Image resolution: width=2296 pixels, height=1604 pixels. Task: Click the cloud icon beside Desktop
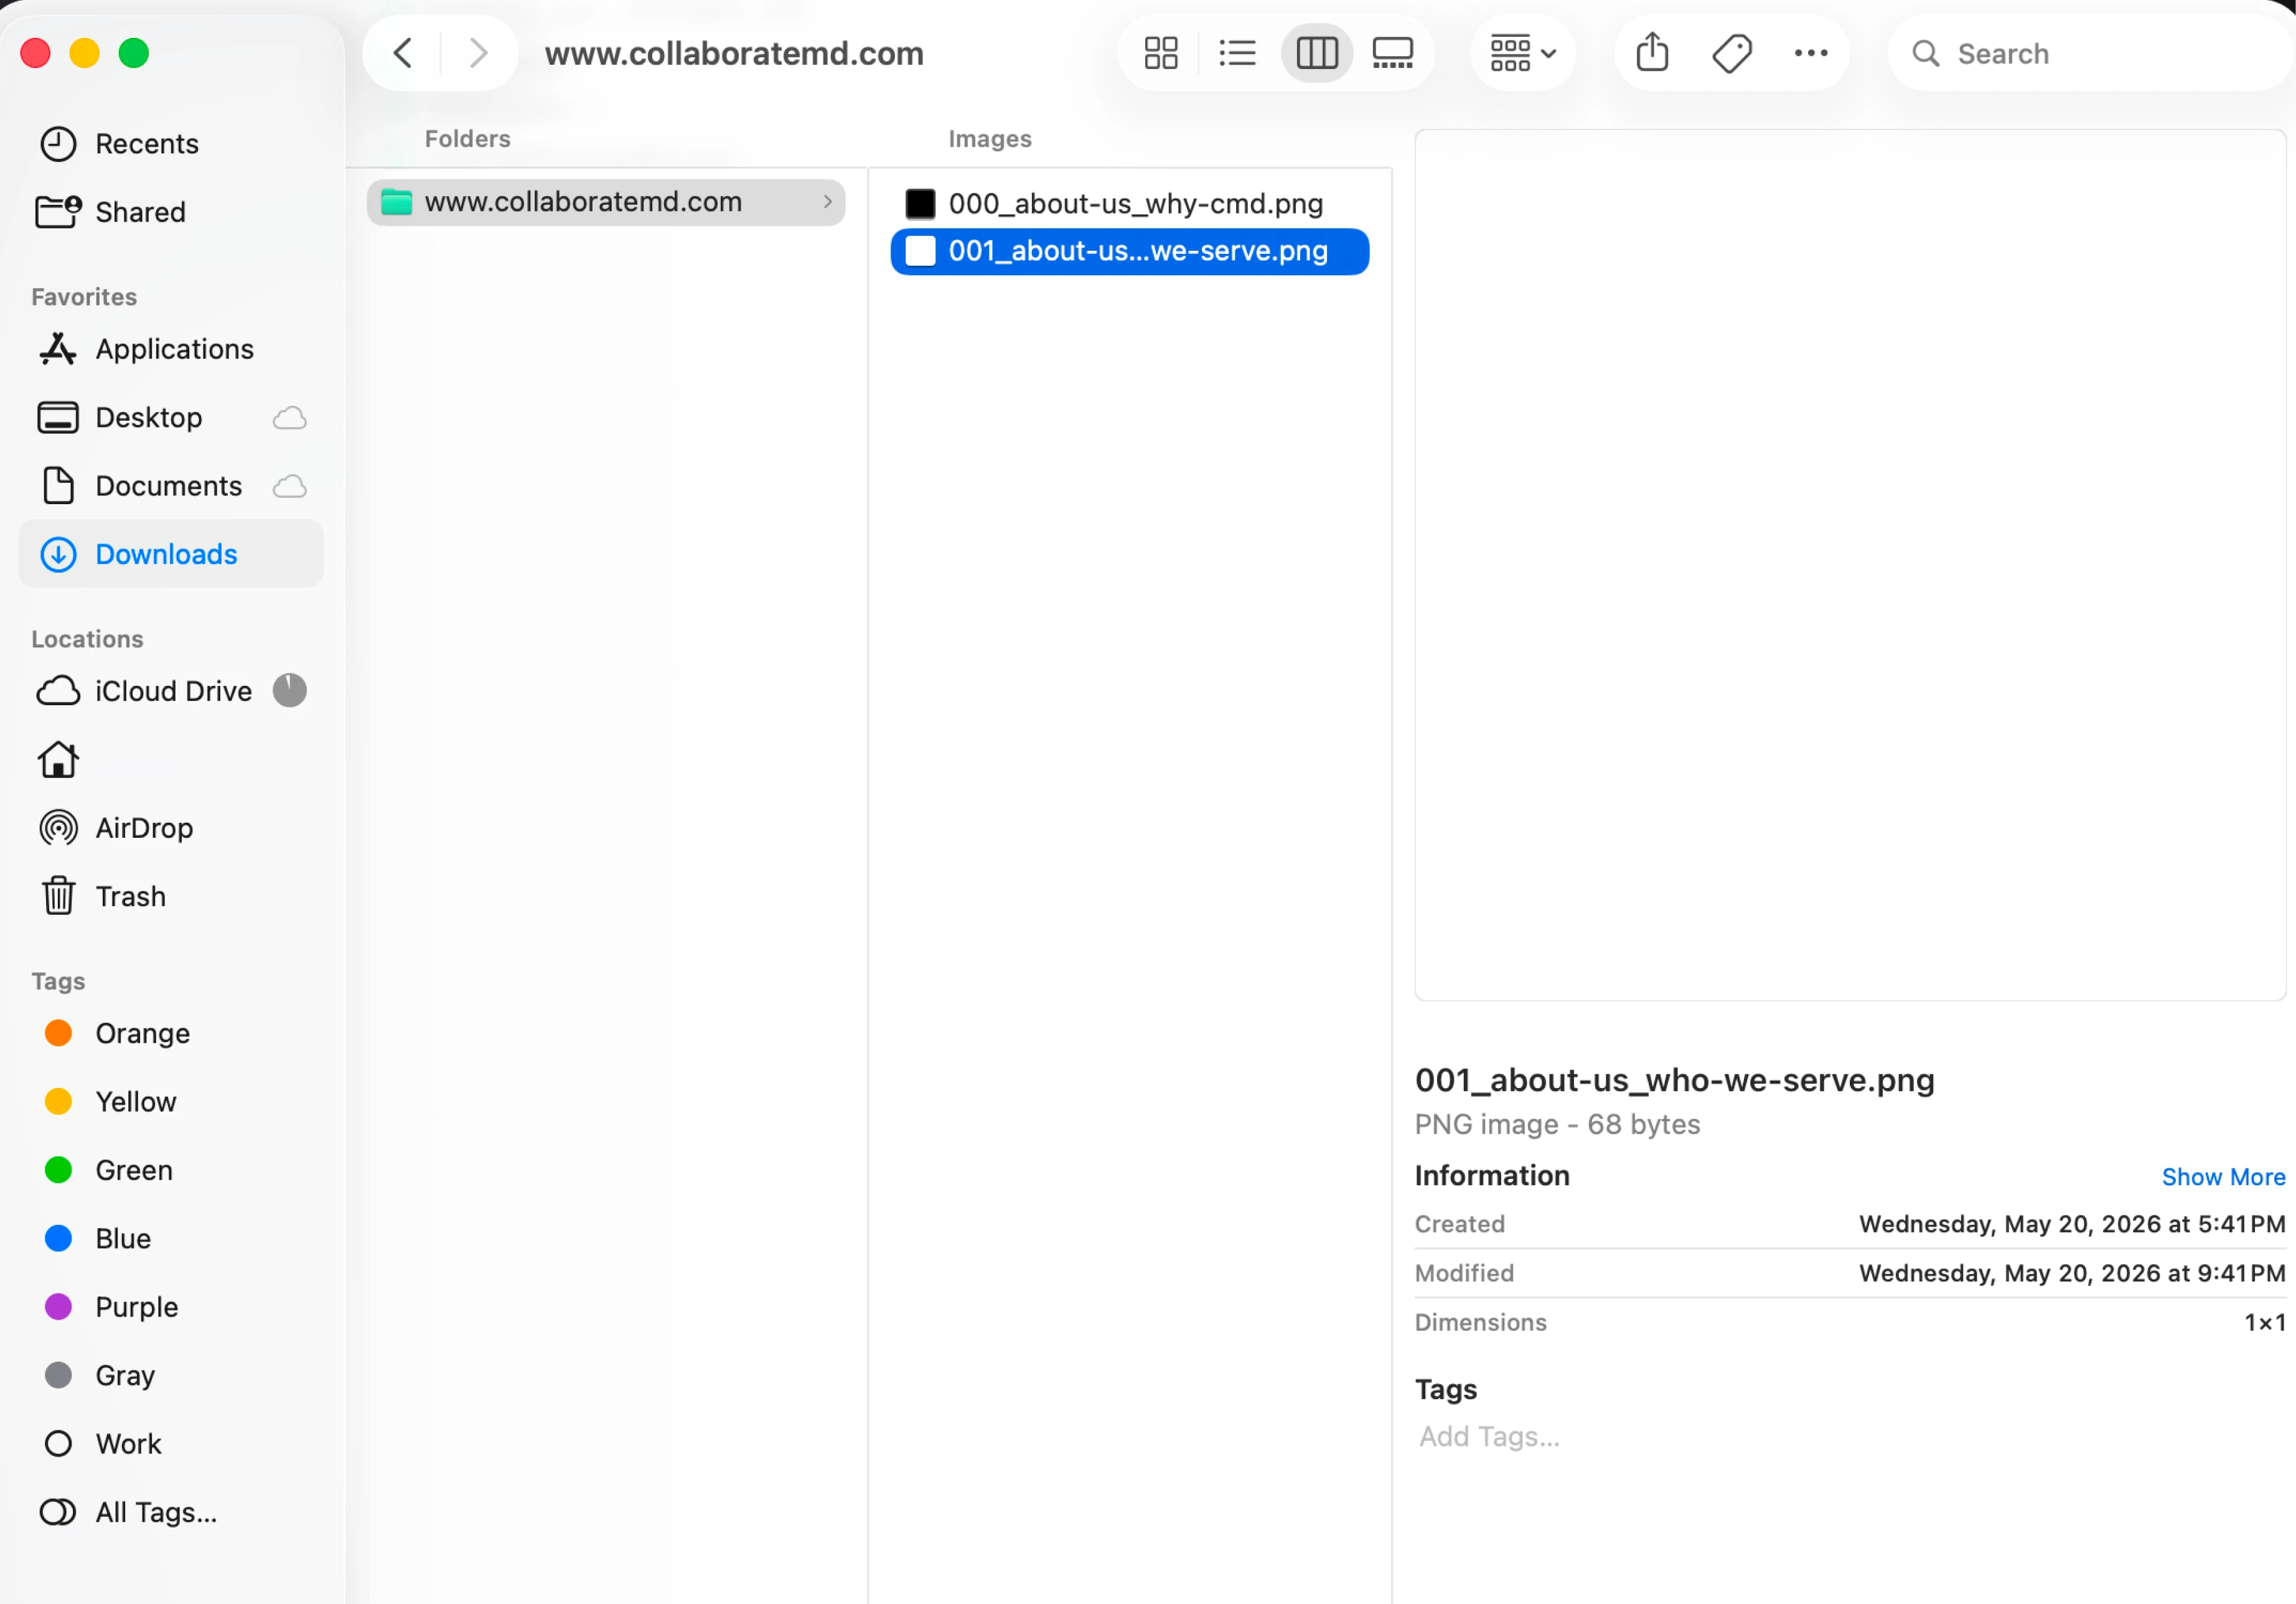pos(290,418)
